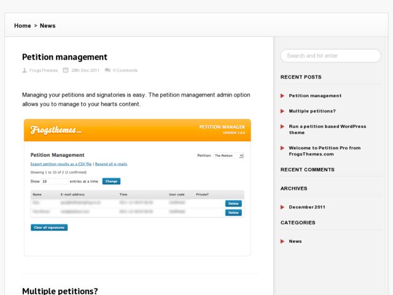The height and width of the screenshot is (295, 393).
Task: Click the RECENT COMMENTS widget heading
Action: pyautogui.click(x=307, y=170)
